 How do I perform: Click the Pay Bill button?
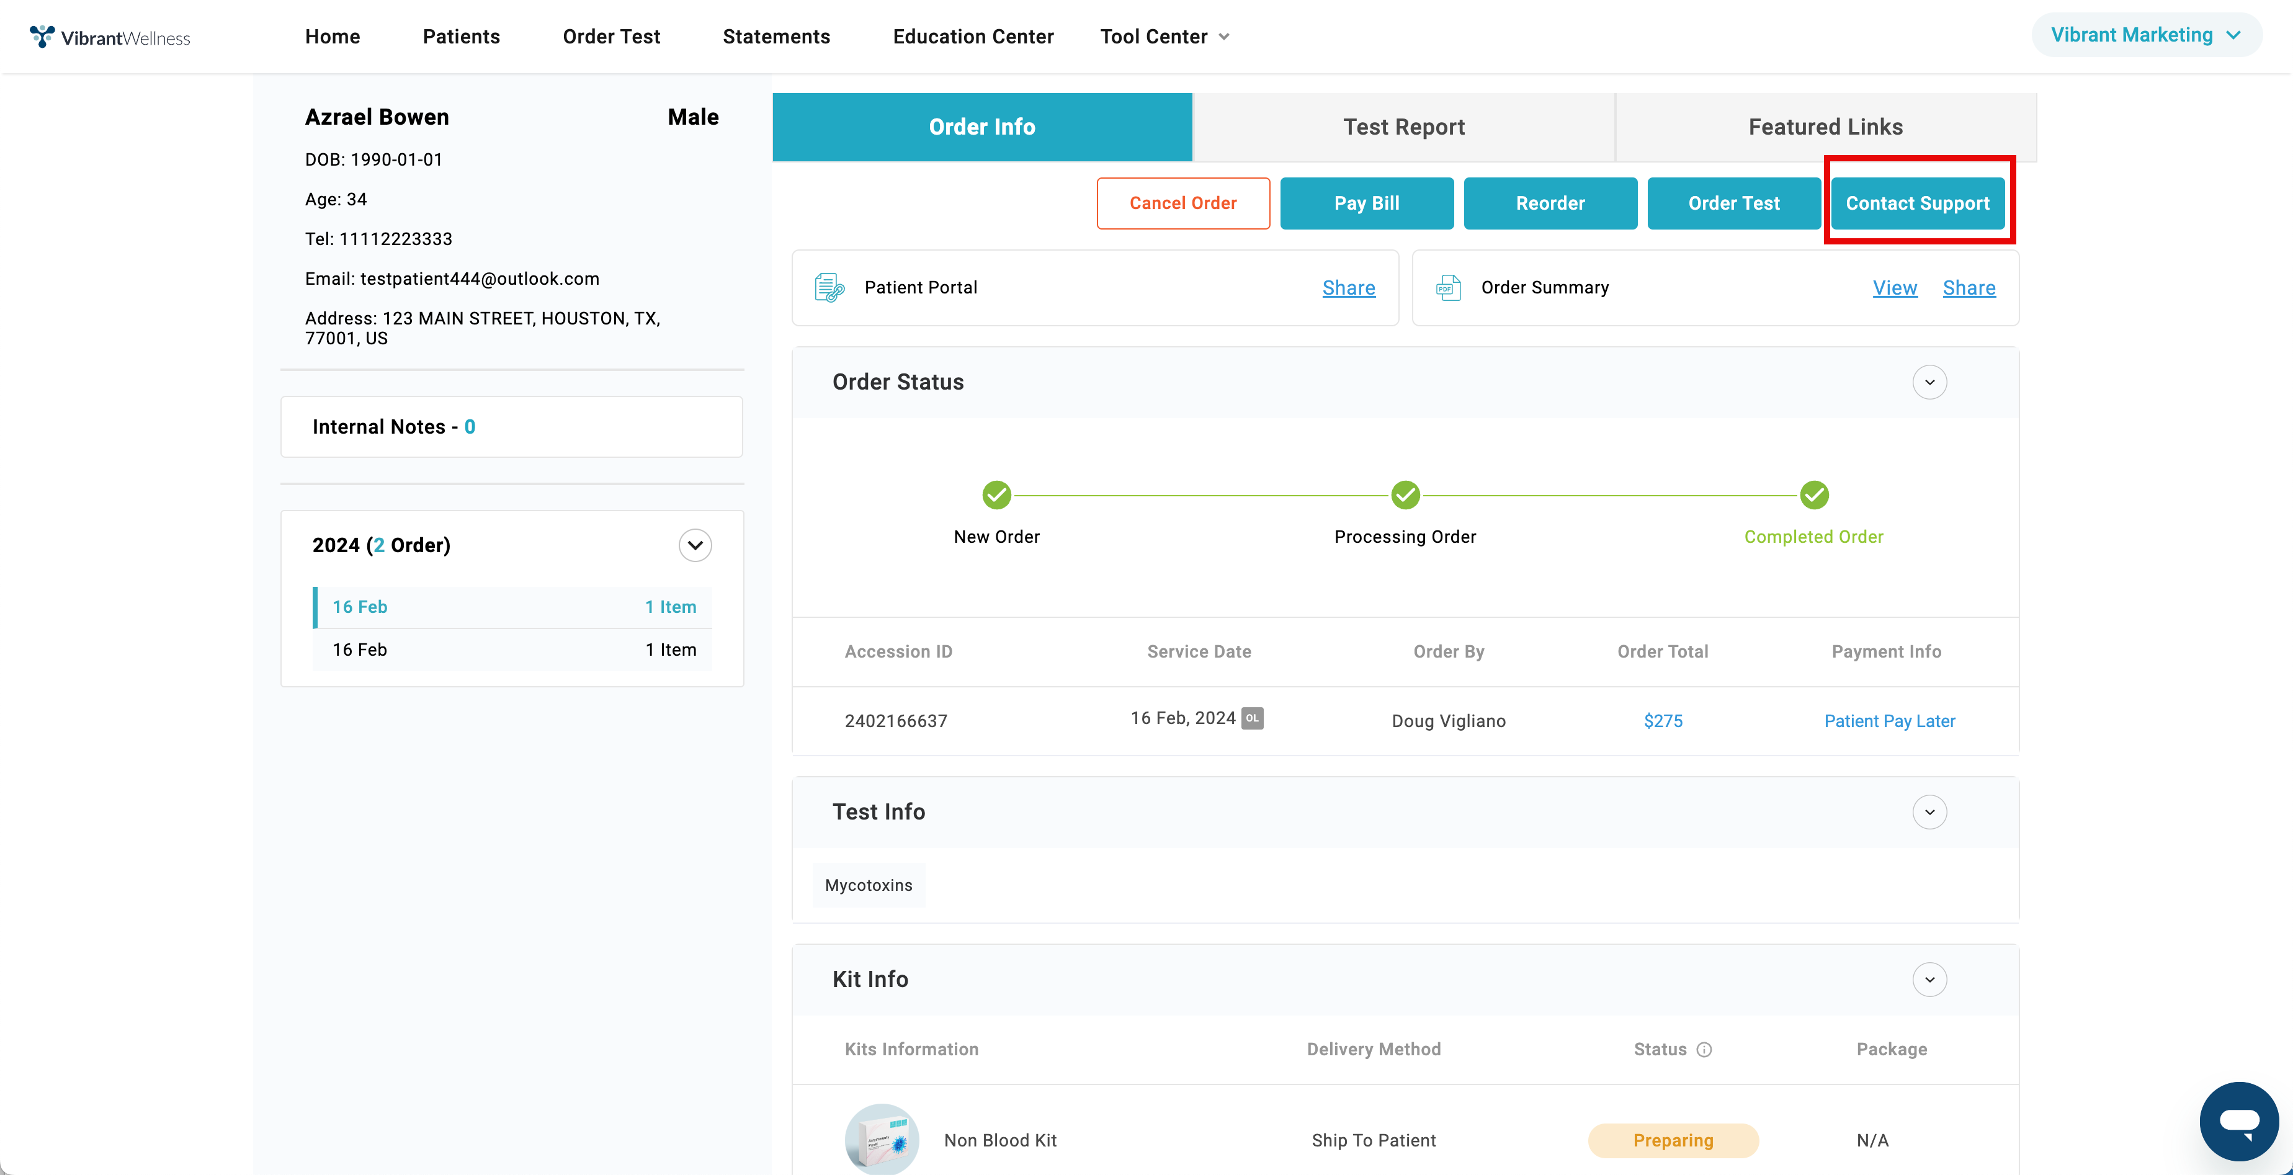click(x=1366, y=203)
